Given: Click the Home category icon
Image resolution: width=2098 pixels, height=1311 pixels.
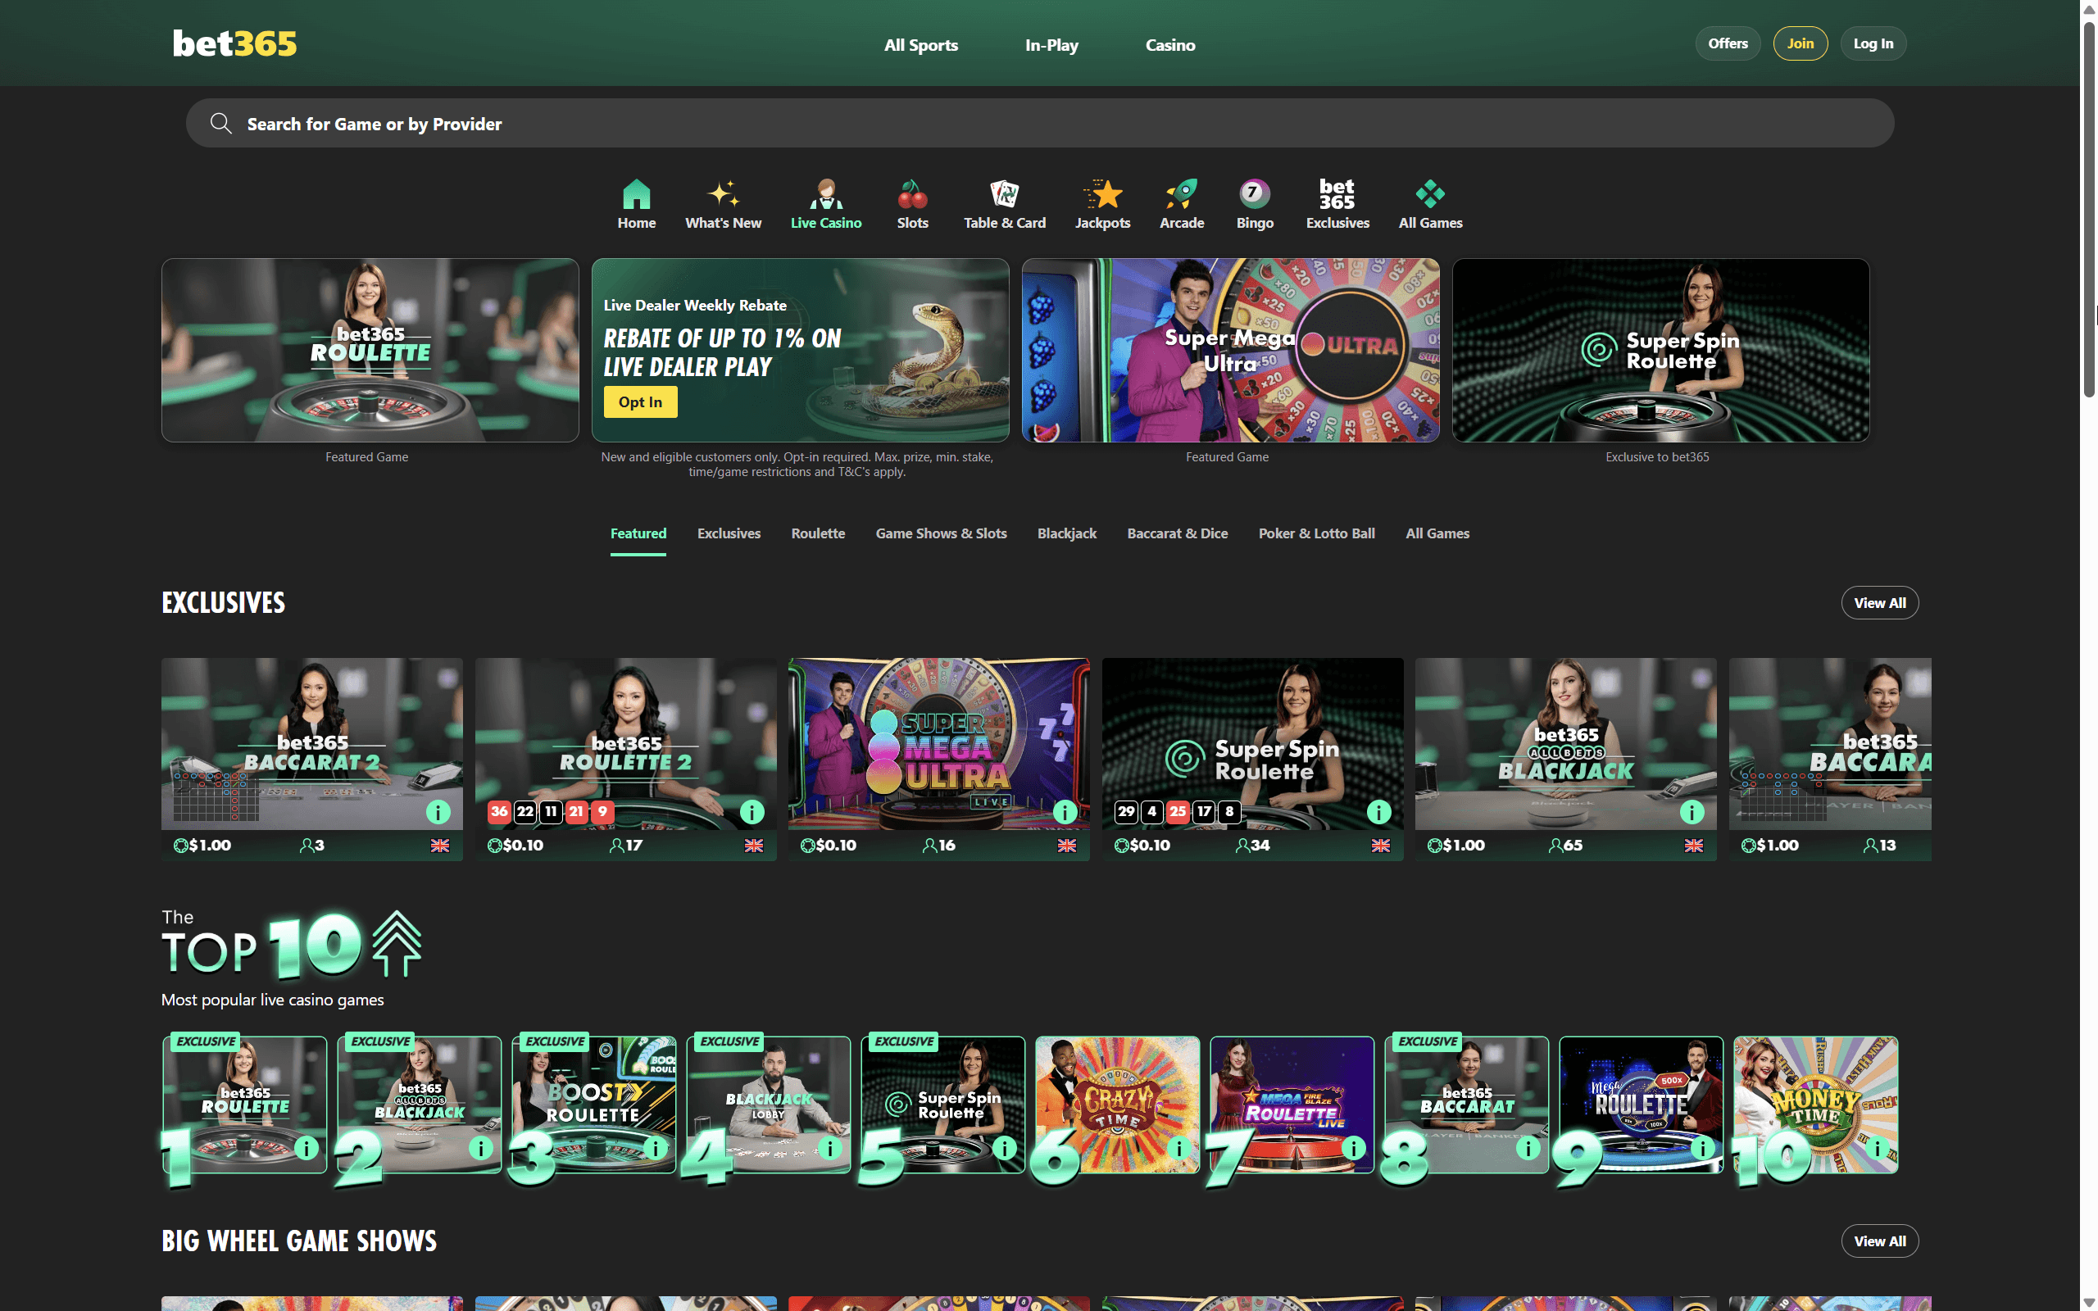Looking at the screenshot, I should click(x=636, y=194).
